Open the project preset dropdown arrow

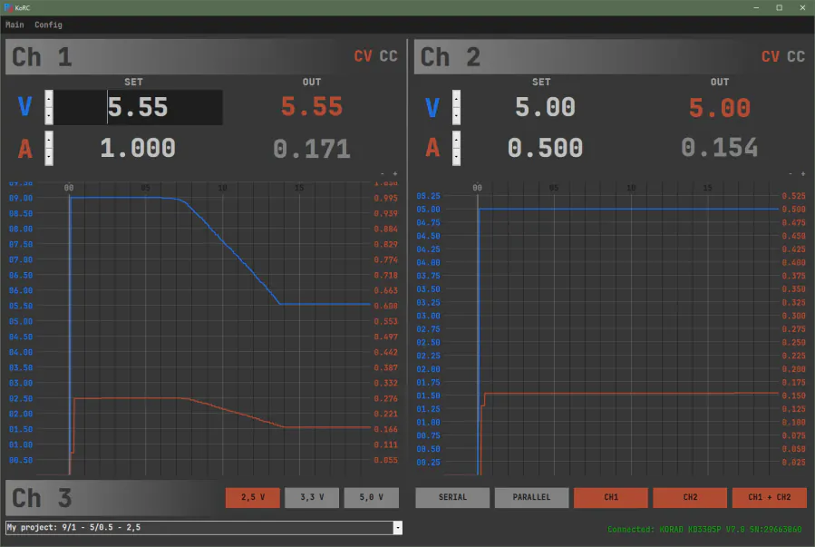click(x=397, y=527)
